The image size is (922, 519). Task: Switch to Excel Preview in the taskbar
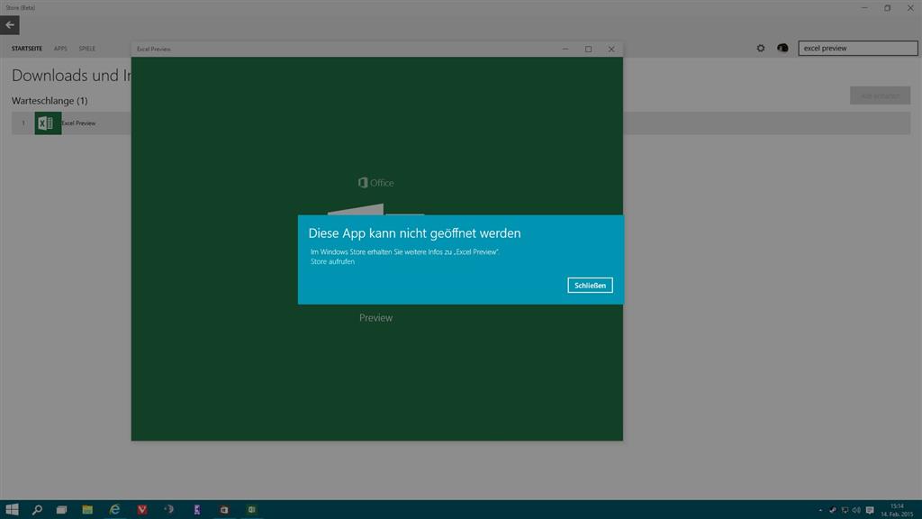click(252, 510)
